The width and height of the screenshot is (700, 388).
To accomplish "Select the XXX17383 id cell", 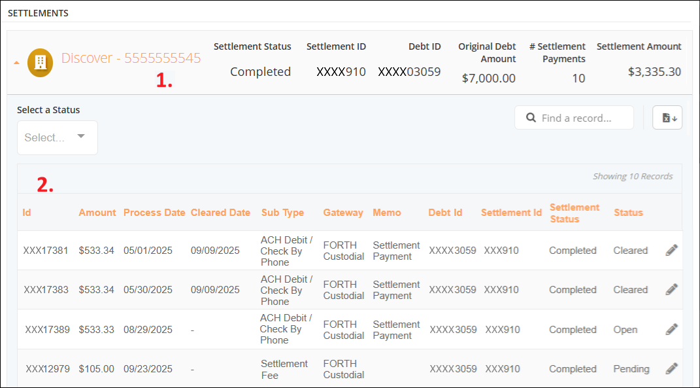I will point(46,290).
